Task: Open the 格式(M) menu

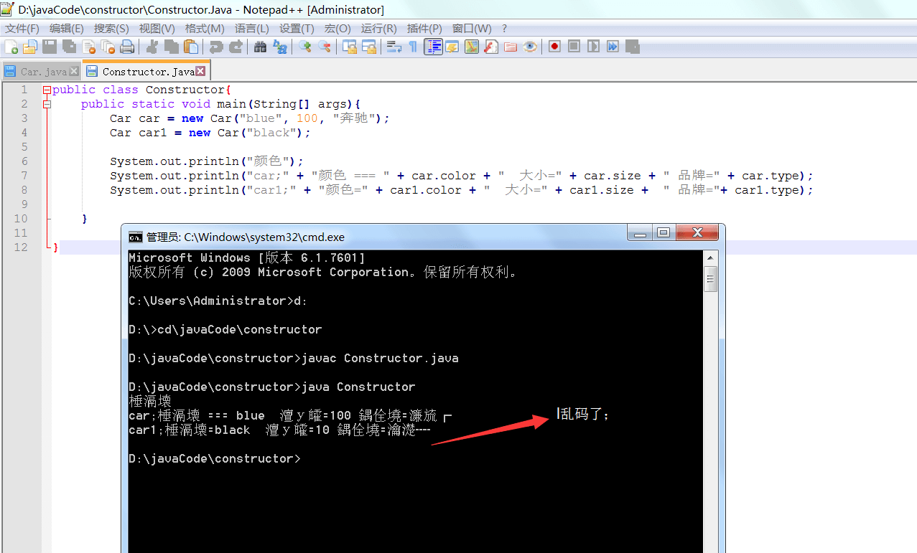Action: 205,29
